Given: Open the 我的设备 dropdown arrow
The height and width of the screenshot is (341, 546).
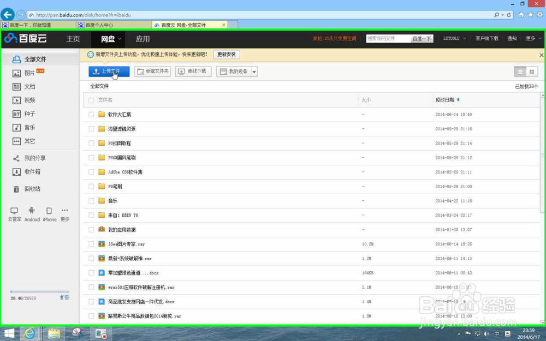Looking at the screenshot, I should pos(254,71).
